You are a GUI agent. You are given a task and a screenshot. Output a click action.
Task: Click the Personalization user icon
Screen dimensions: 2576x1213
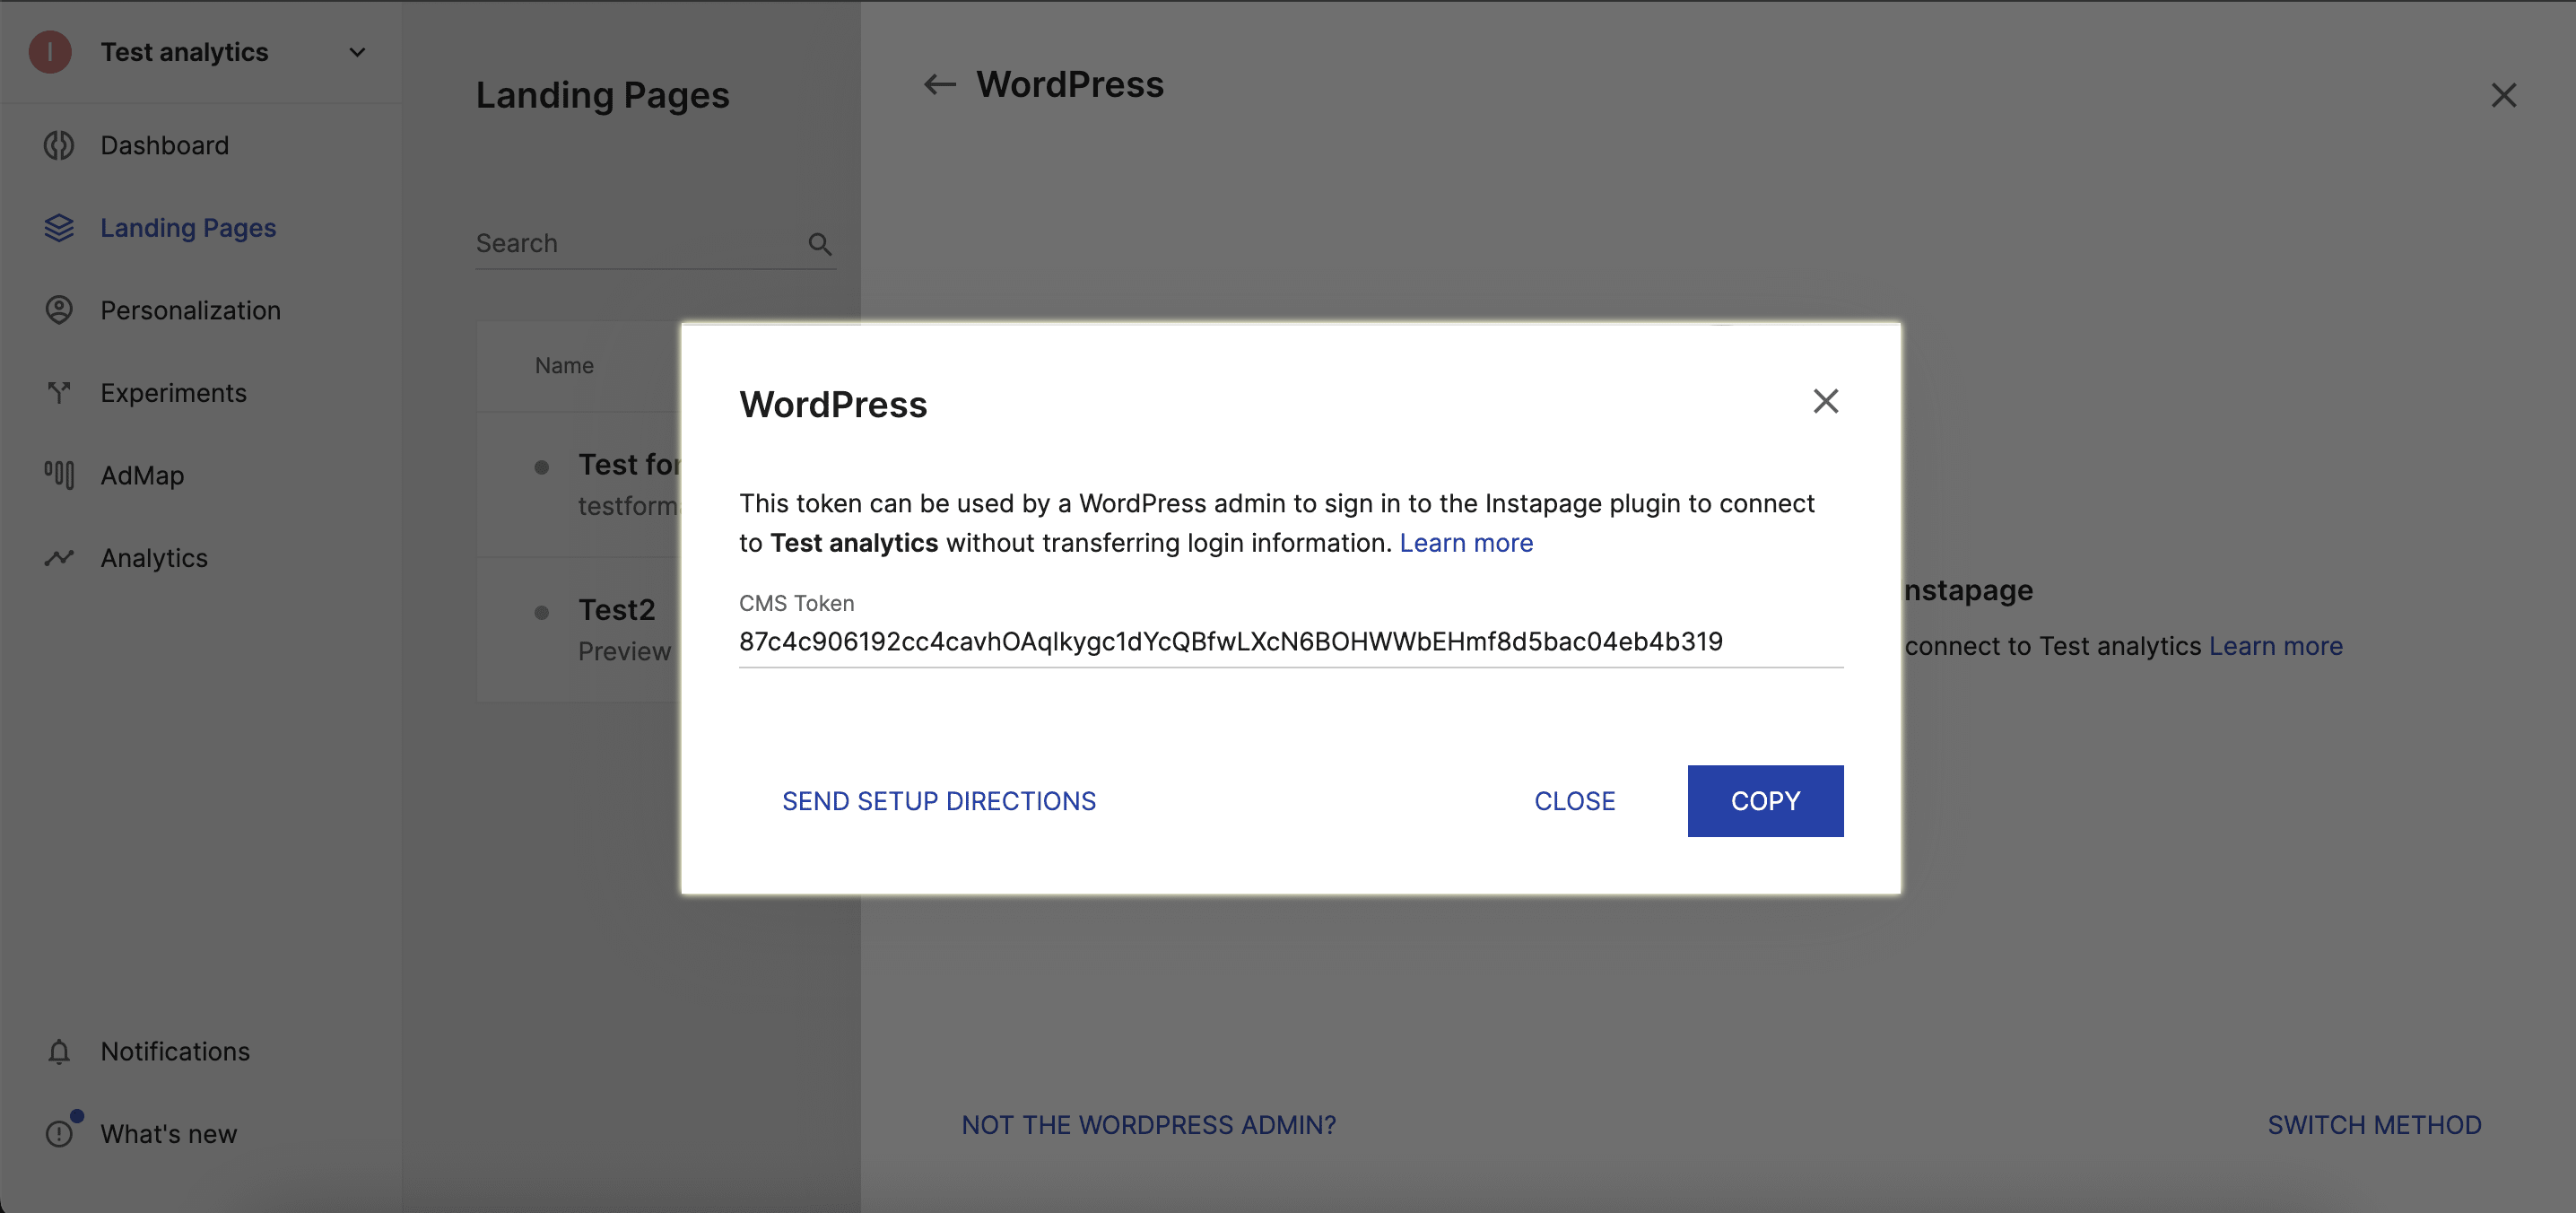(x=59, y=310)
